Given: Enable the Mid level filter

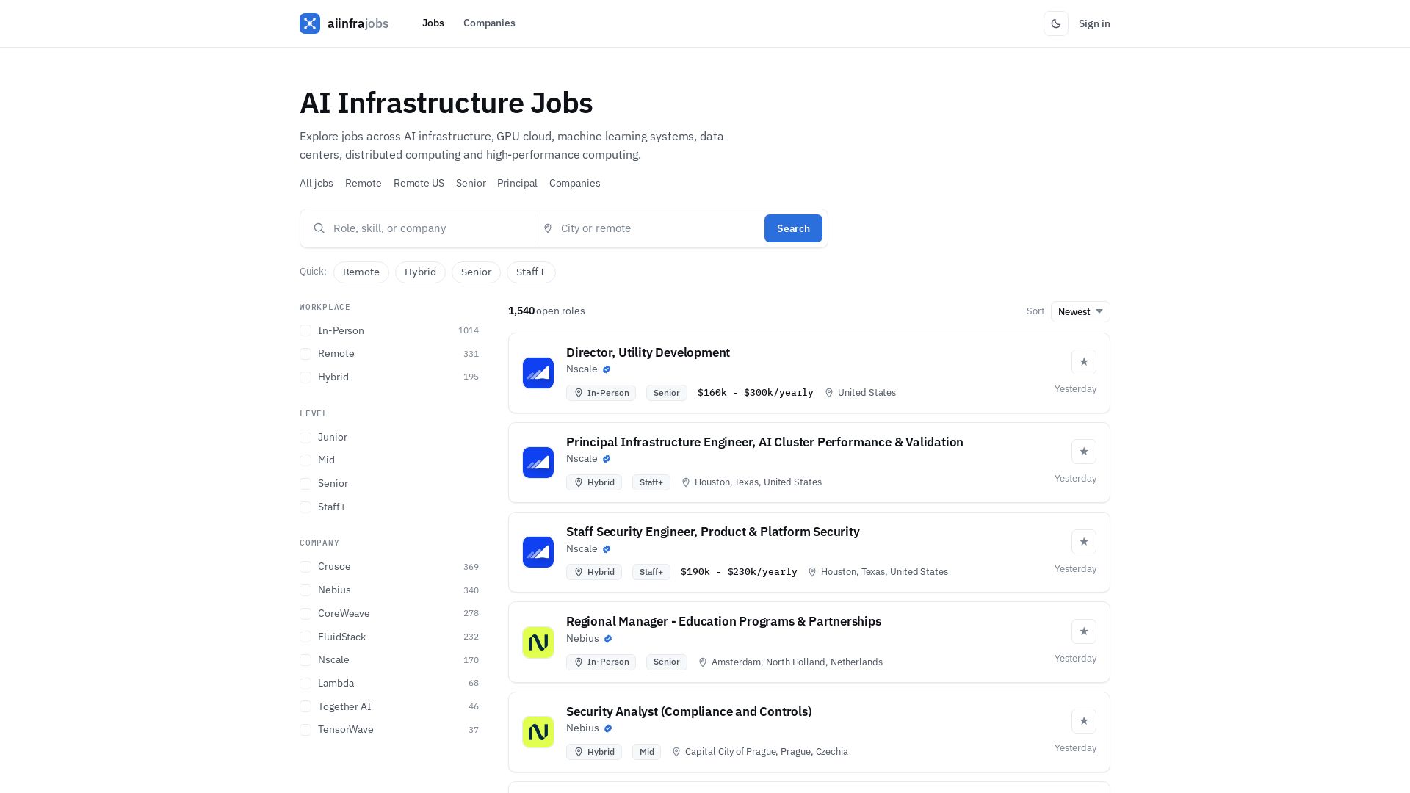Looking at the screenshot, I should (305, 460).
